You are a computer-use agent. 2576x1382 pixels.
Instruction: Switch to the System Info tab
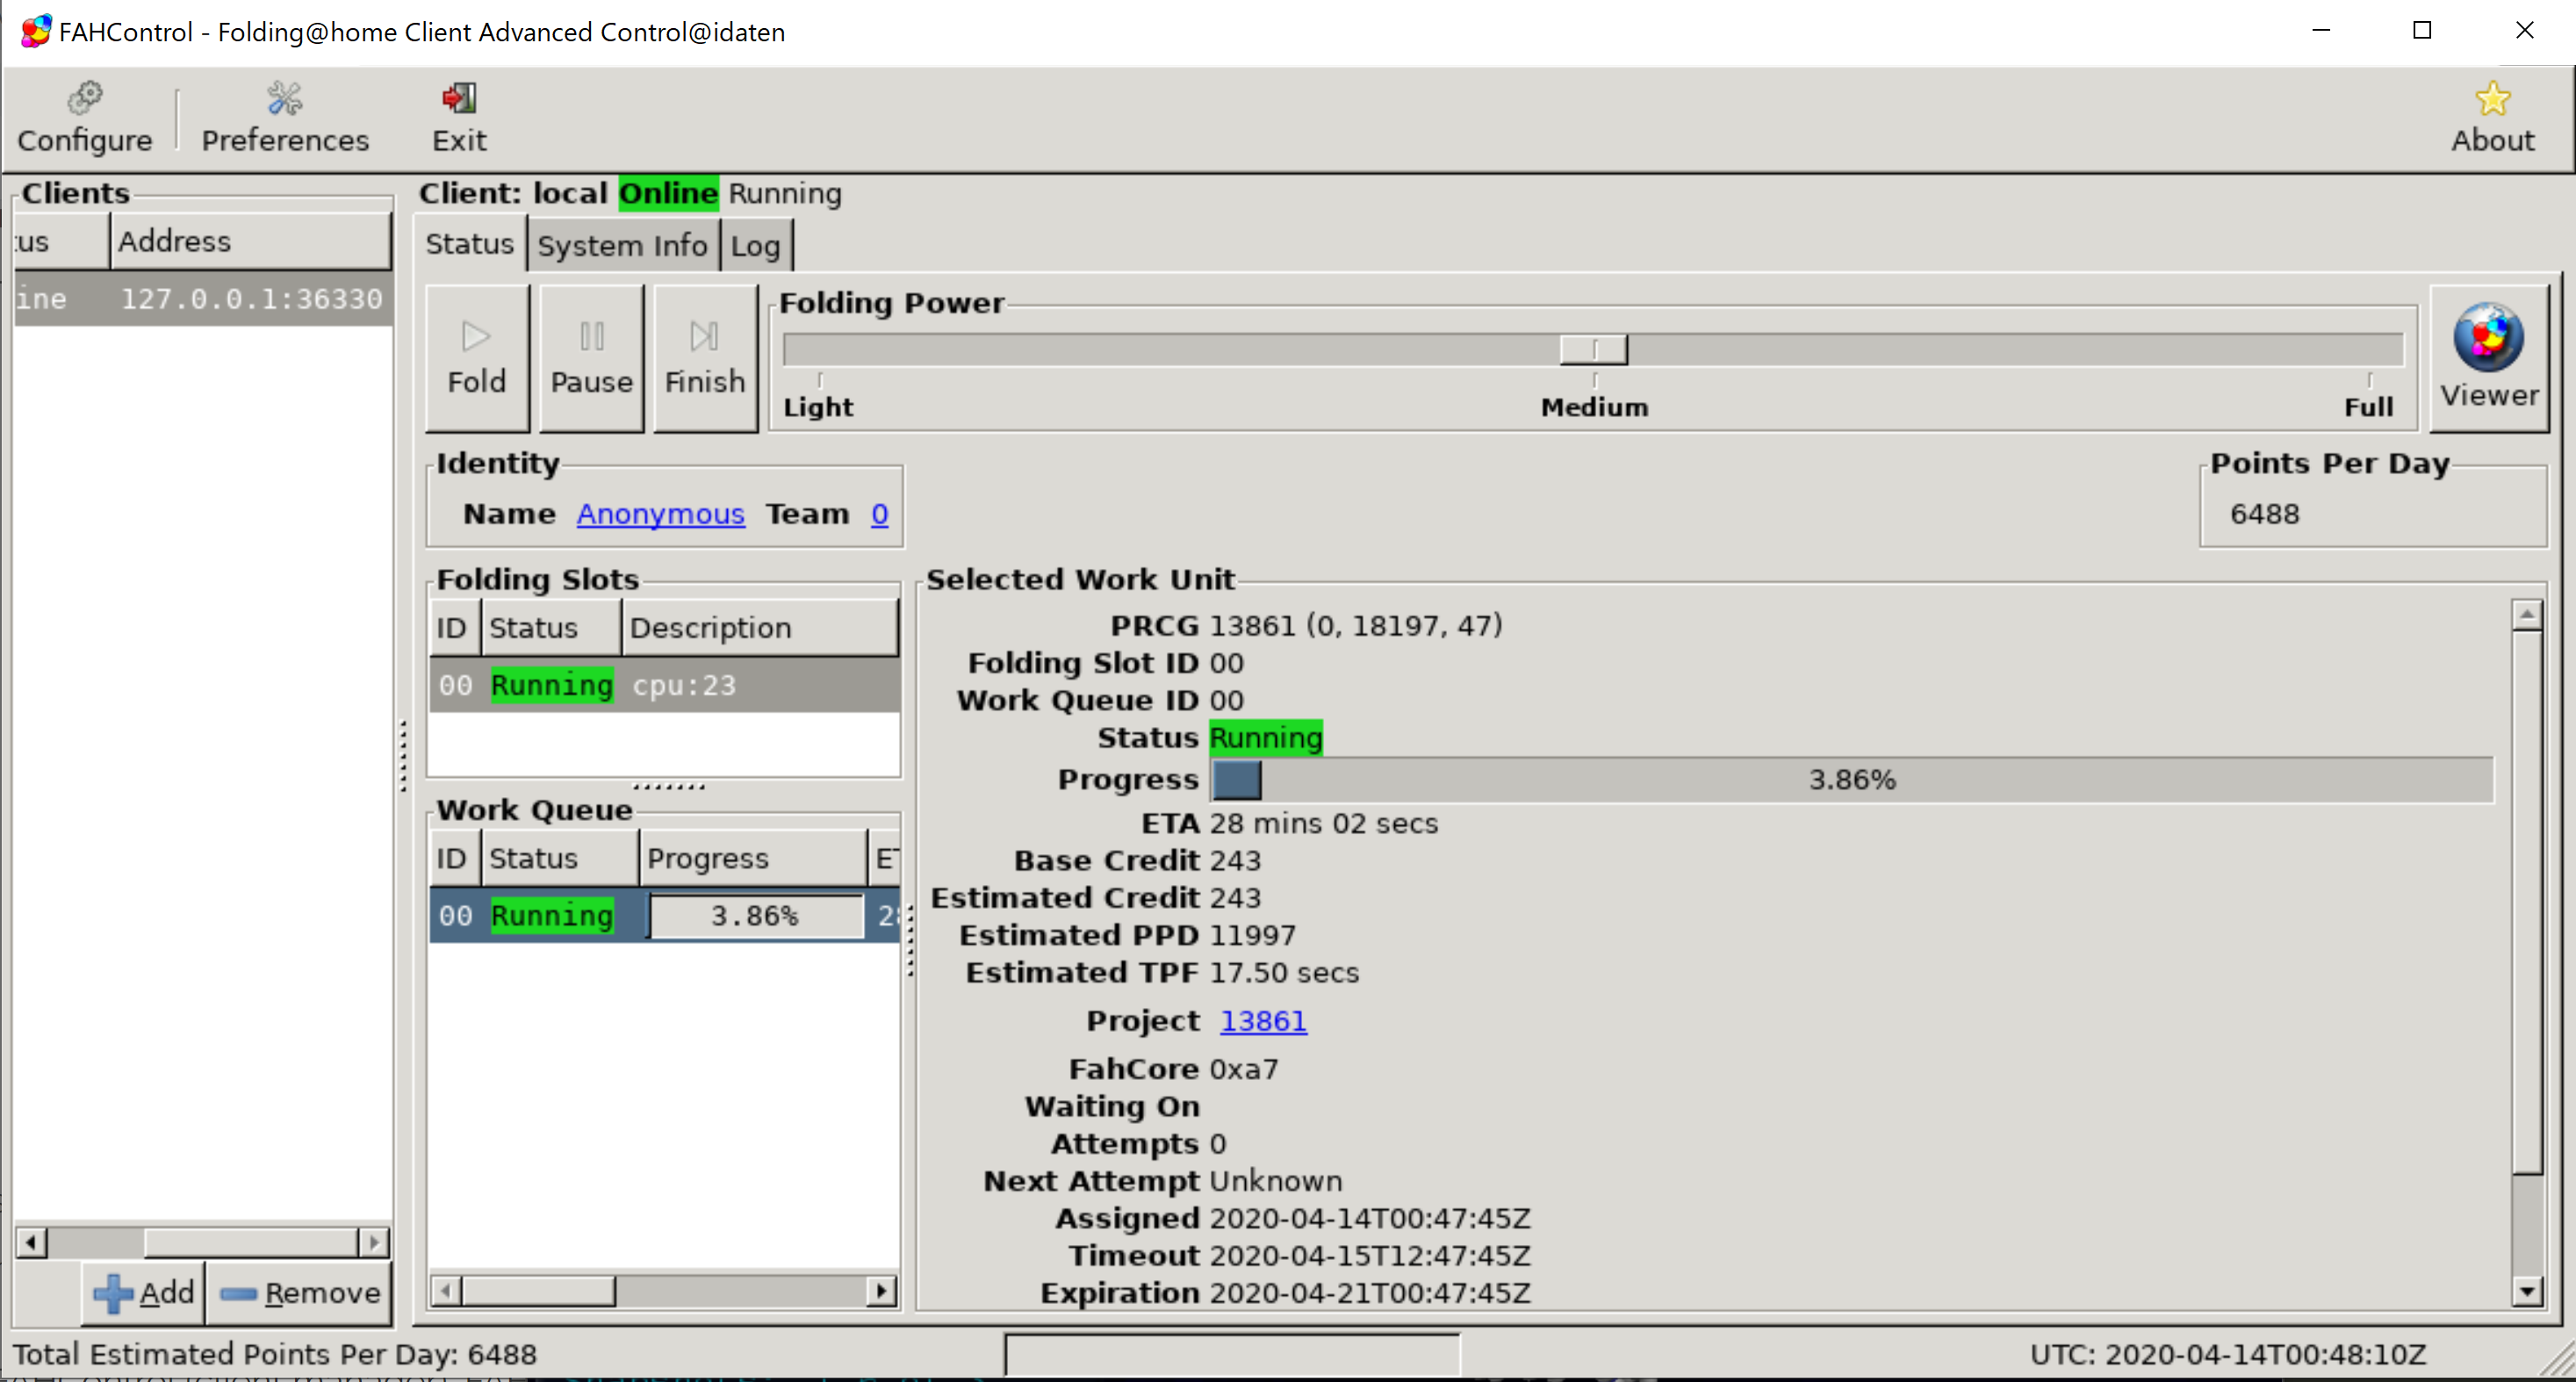[x=621, y=246]
